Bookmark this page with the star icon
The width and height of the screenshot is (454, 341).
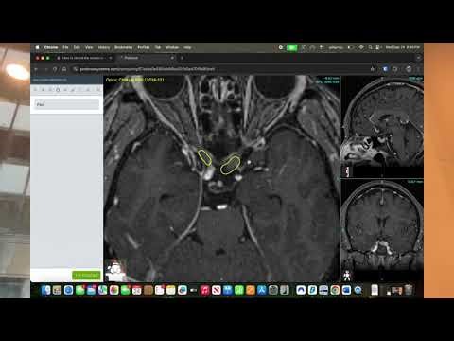point(373,69)
